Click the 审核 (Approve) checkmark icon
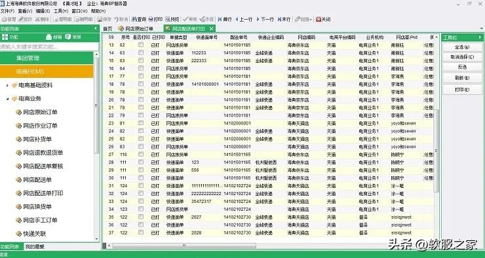Screen dimensions: 485x258 tap(185, 19)
